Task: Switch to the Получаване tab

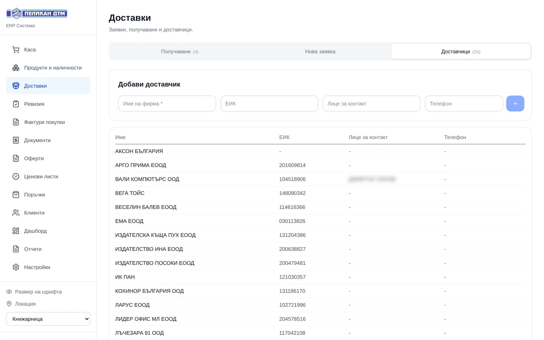Action: (x=180, y=51)
